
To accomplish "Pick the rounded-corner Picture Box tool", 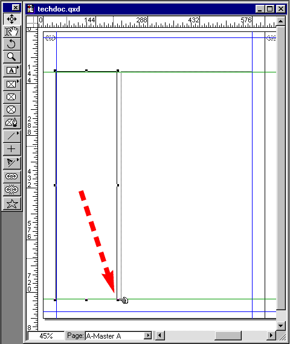I will pos(12,97).
